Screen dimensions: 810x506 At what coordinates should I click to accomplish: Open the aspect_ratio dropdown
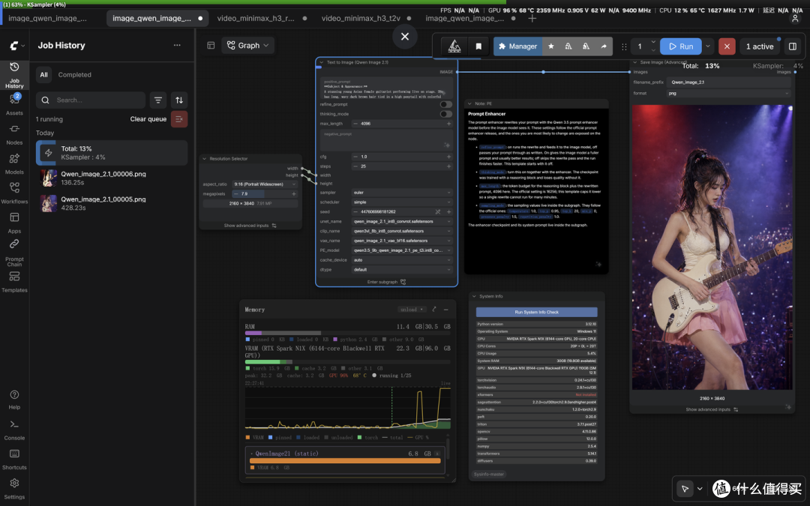click(x=265, y=184)
